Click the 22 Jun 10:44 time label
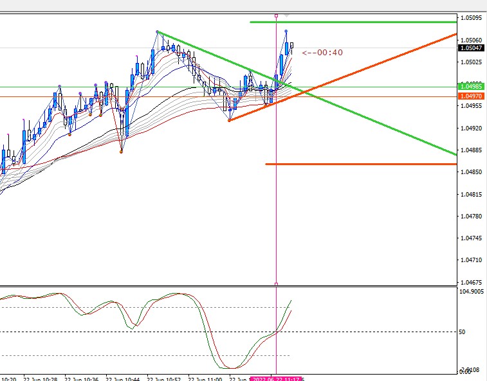The height and width of the screenshot is (381, 487). click(x=122, y=379)
